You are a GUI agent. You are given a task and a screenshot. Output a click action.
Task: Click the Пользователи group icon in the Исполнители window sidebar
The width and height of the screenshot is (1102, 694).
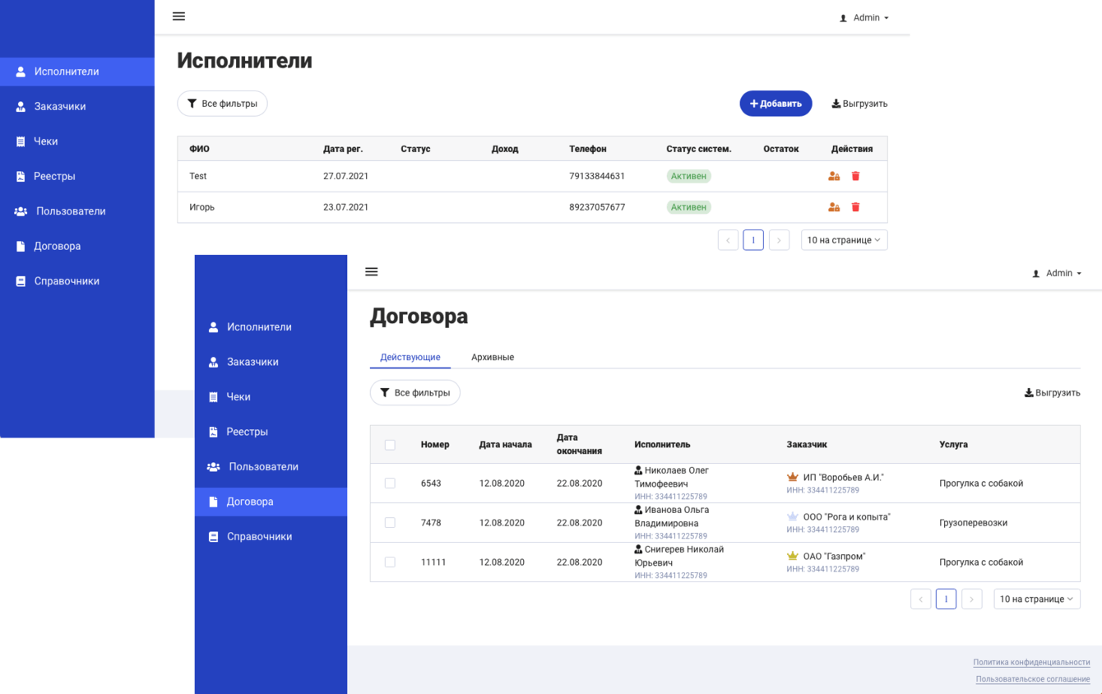(21, 211)
